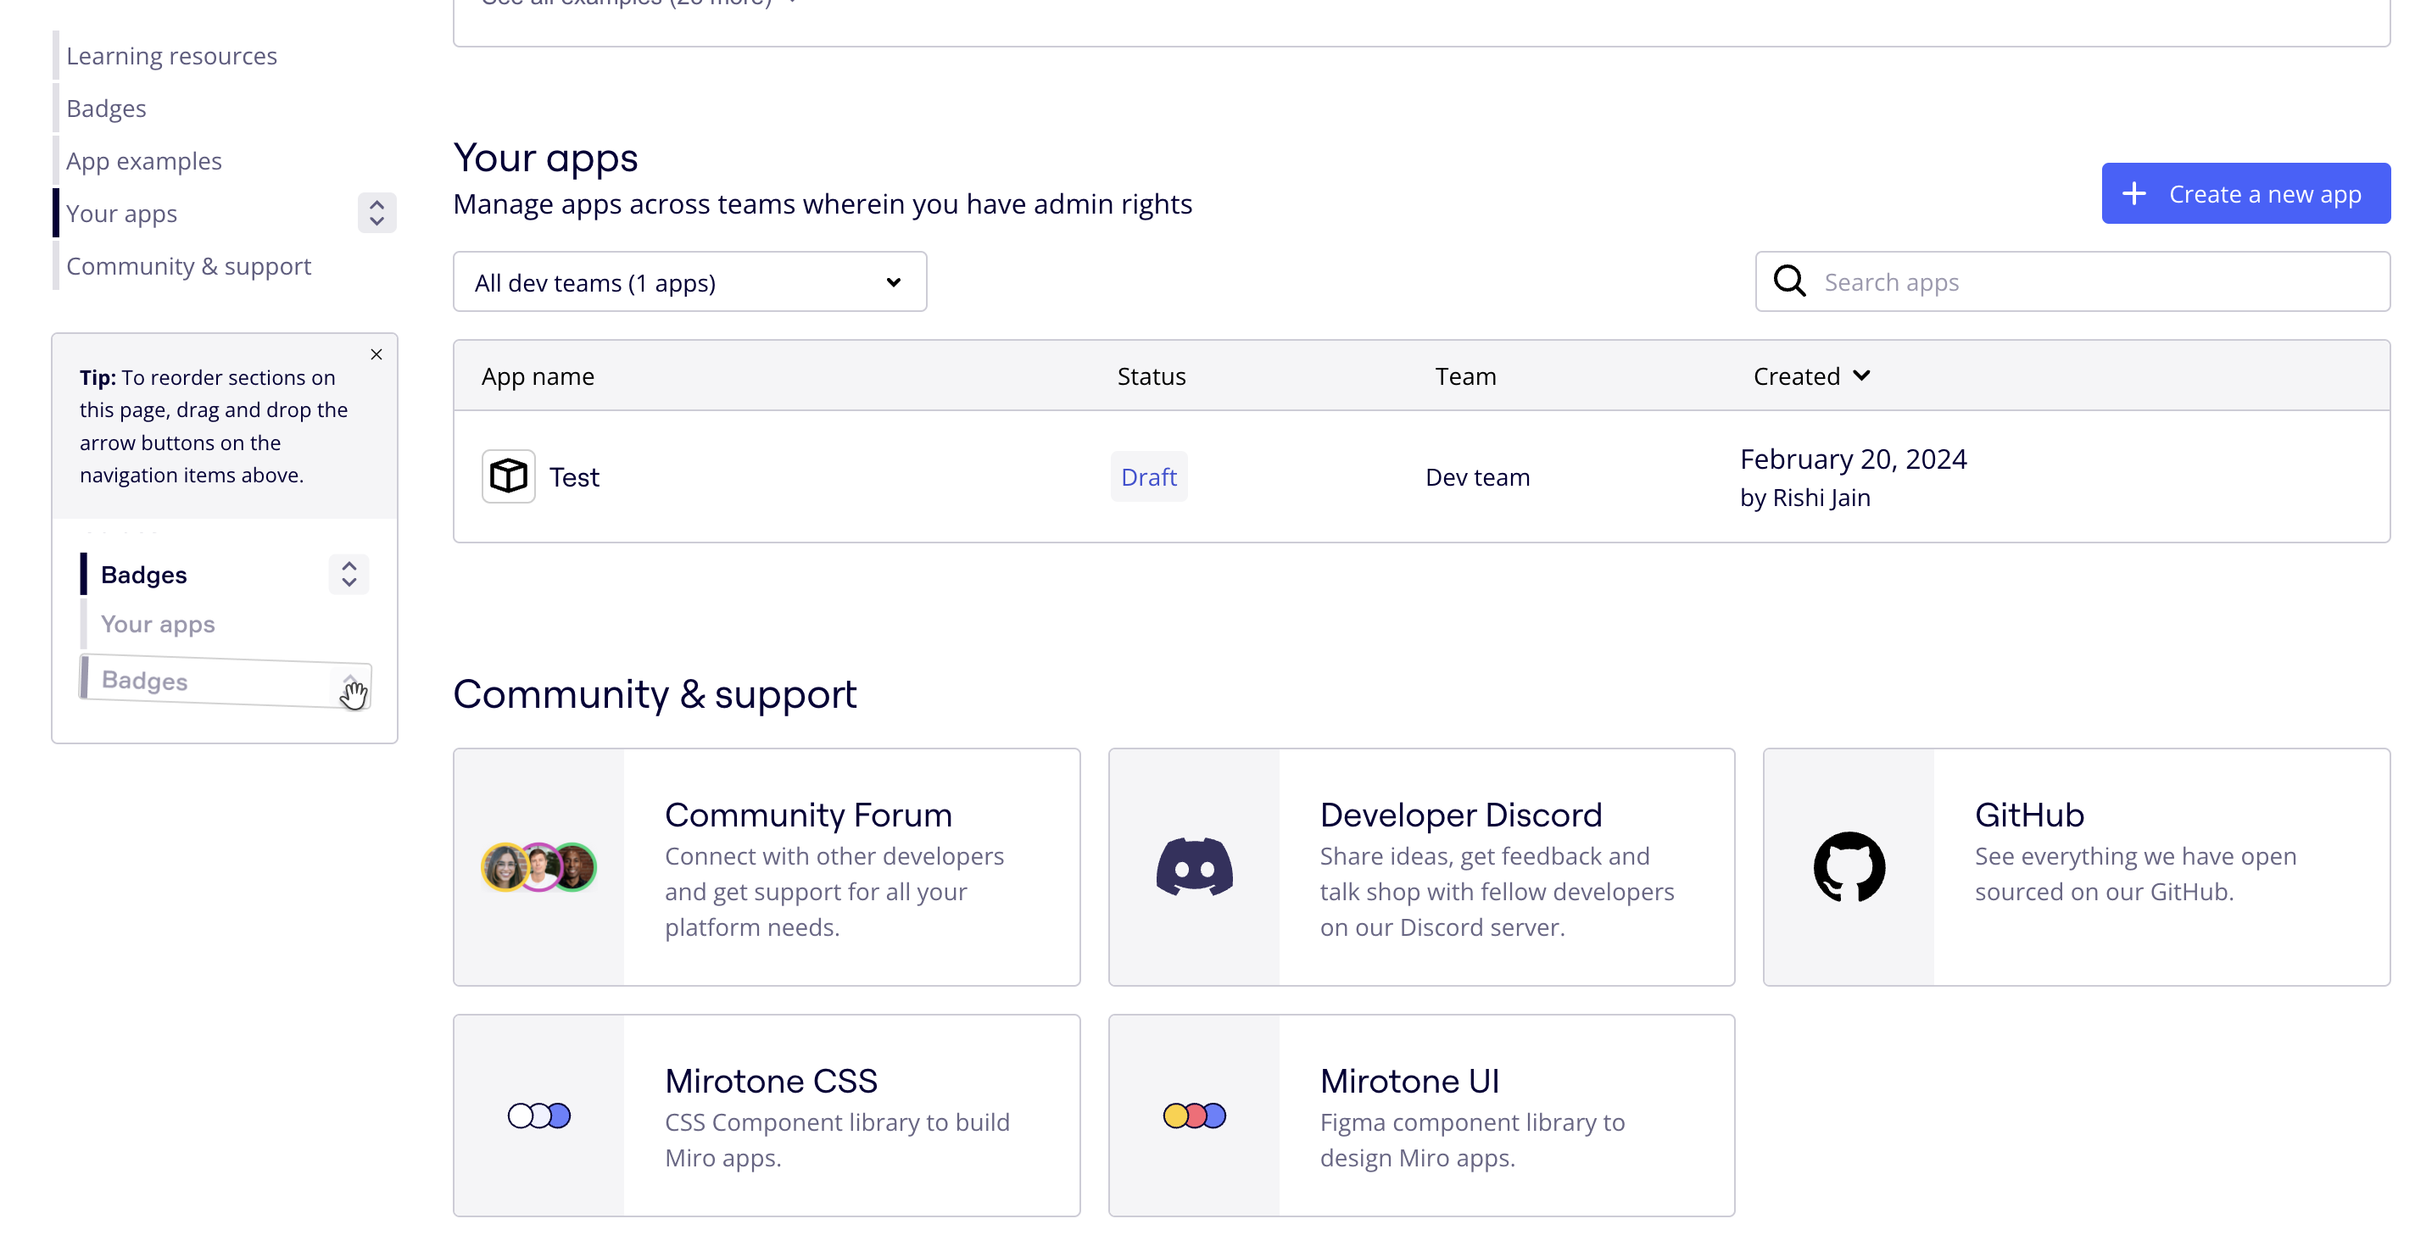Screen dimensions: 2415x1241
Task: Select App examples in sidebar
Action: [143, 161]
